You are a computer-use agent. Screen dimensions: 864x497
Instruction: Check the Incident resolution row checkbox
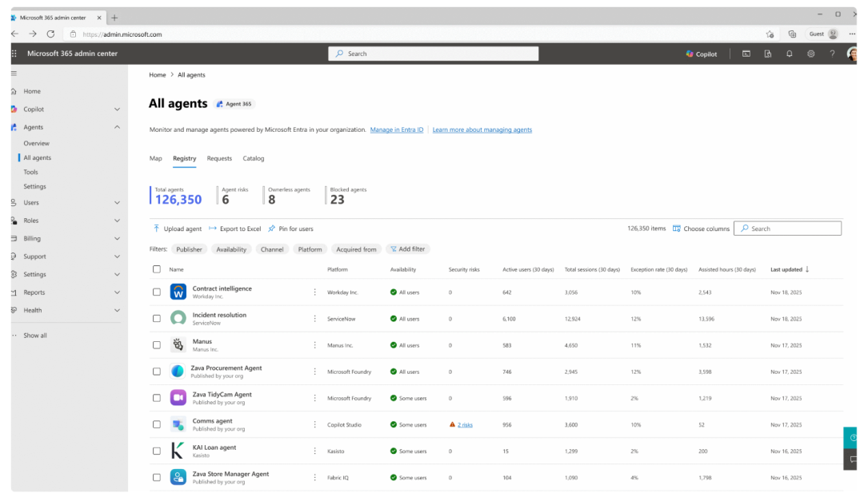tap(157, 319)
